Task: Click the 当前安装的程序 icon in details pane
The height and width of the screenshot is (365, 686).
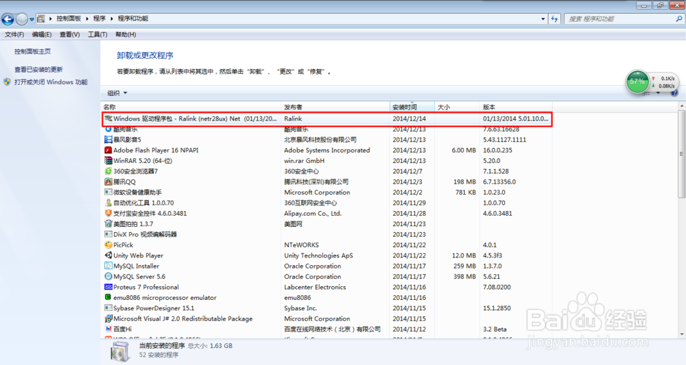Action: click(x=120, y=351)
